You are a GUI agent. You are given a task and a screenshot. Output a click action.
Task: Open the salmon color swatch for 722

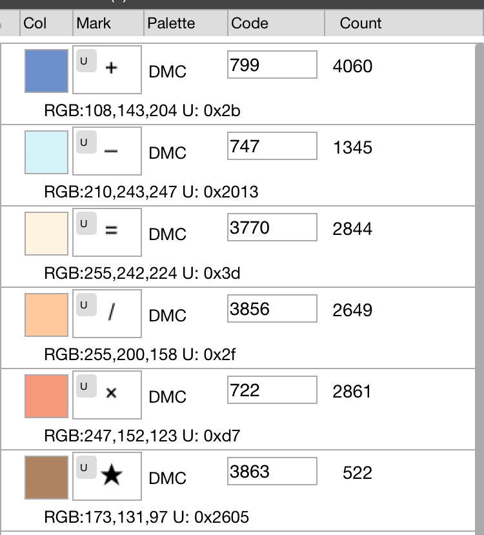coord(46,396)
